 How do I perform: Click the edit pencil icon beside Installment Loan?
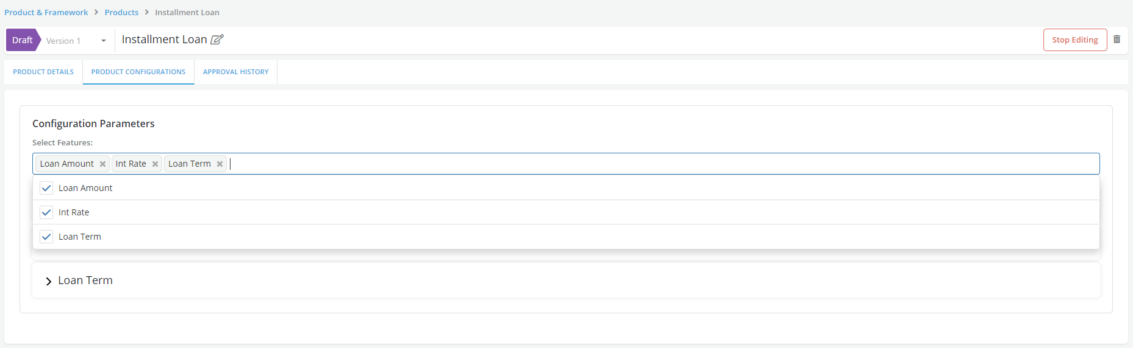(217, 40)
